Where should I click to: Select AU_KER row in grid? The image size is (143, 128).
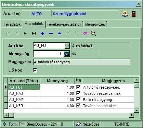(x=24, y=106)
